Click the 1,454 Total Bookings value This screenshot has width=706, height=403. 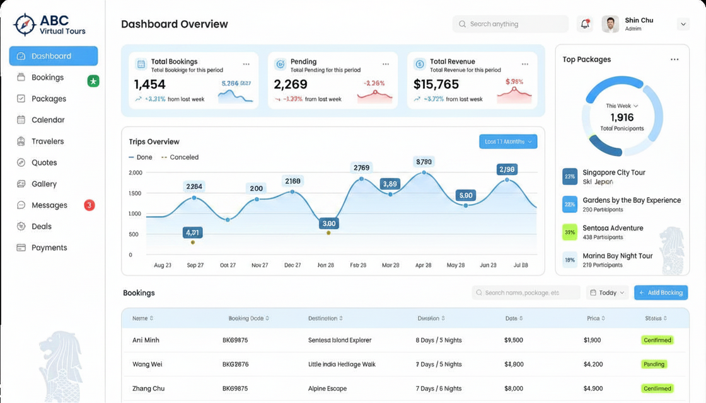(150, 84)
